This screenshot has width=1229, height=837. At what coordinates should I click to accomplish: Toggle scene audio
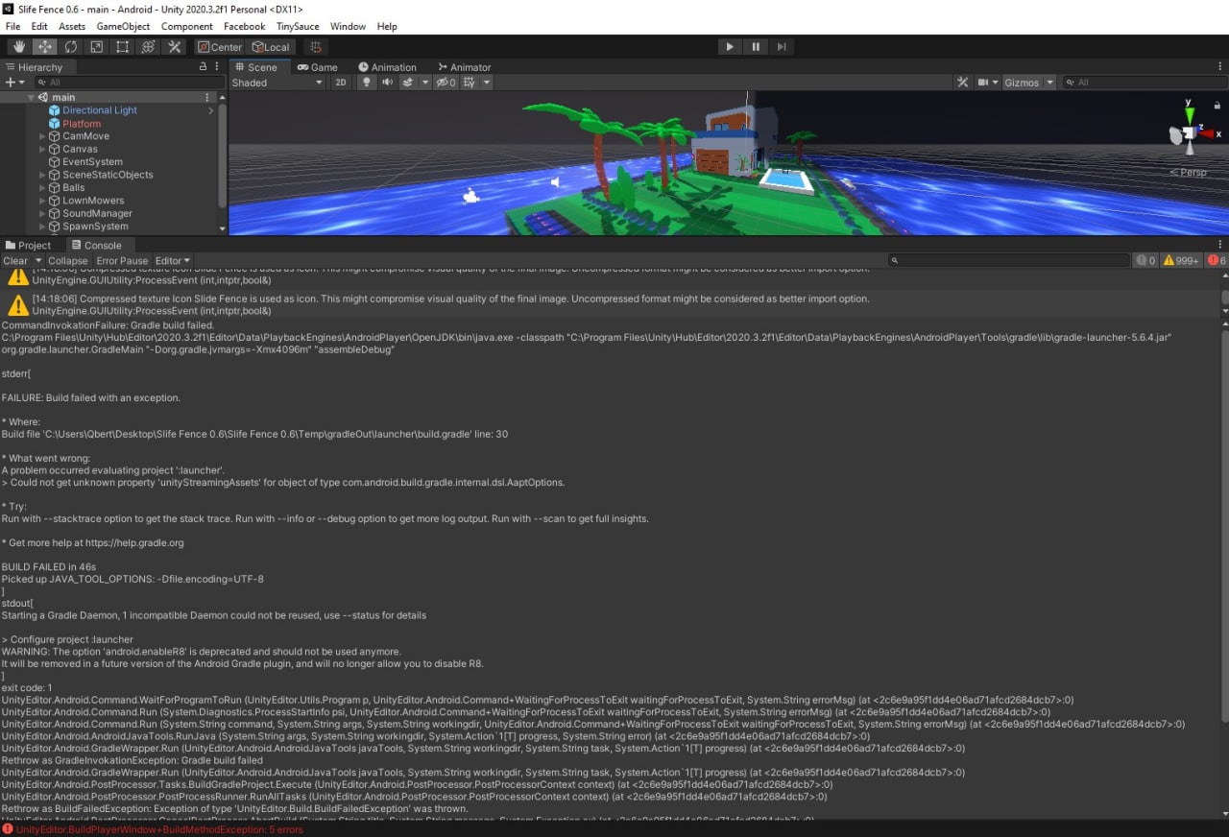point(387,83)
